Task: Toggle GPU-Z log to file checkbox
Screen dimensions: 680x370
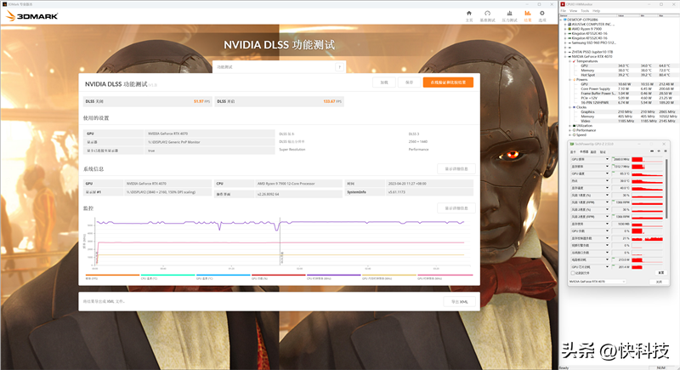Action: pyautogui.click(x=573, y=273)
